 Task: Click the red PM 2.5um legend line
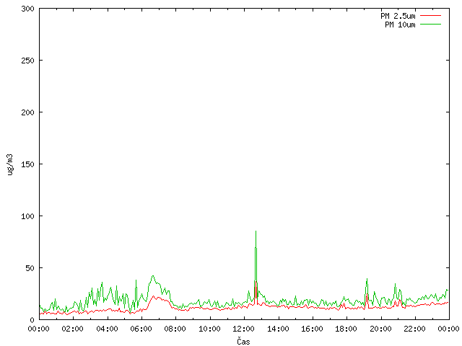coord(430,16)
